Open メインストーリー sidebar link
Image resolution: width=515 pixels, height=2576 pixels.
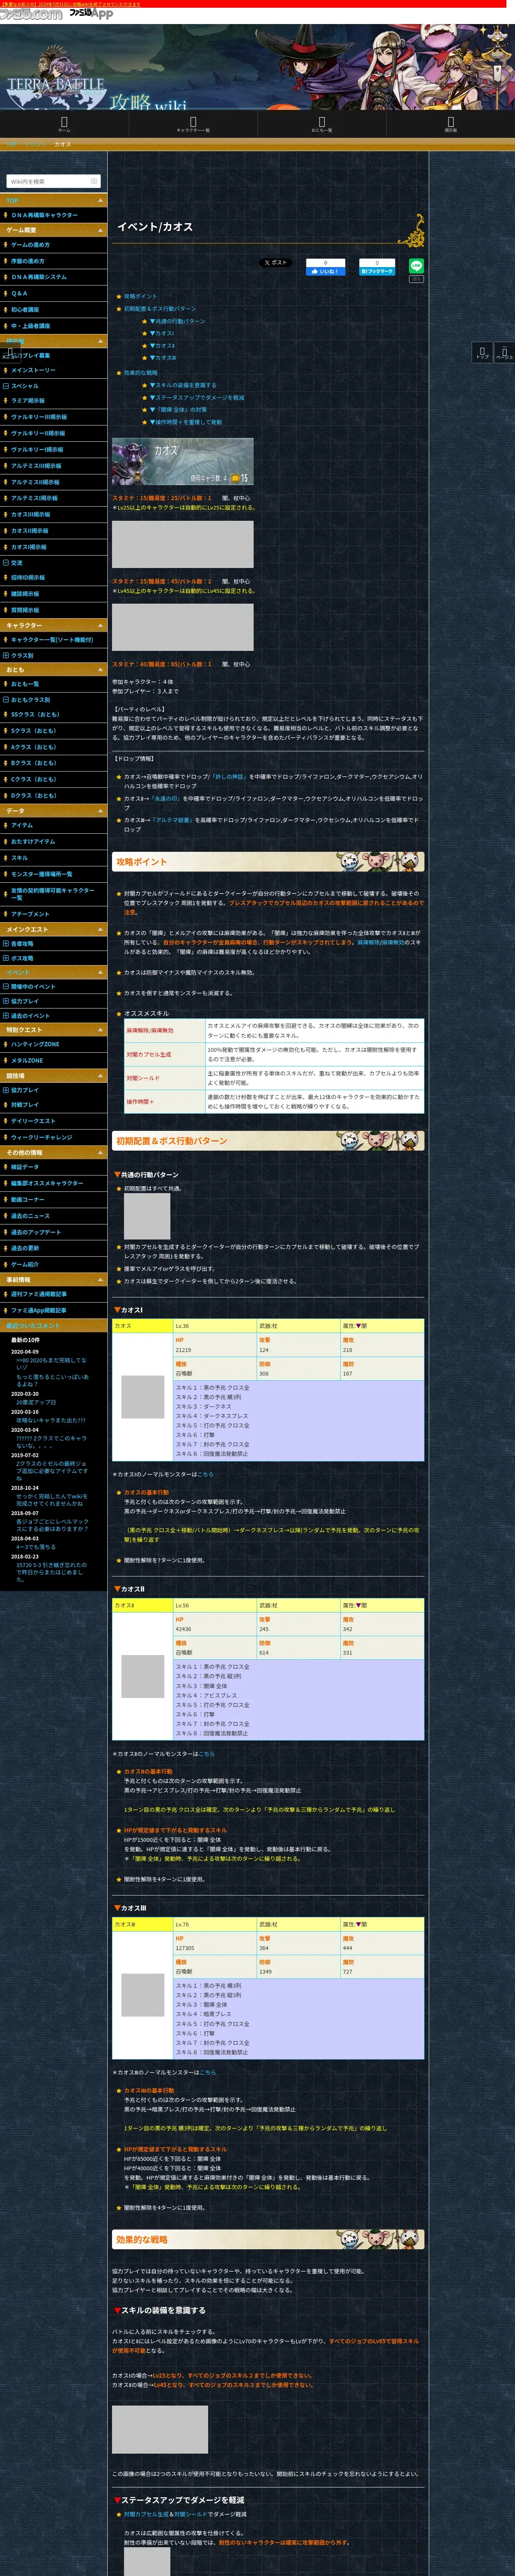tap(33, 371)
